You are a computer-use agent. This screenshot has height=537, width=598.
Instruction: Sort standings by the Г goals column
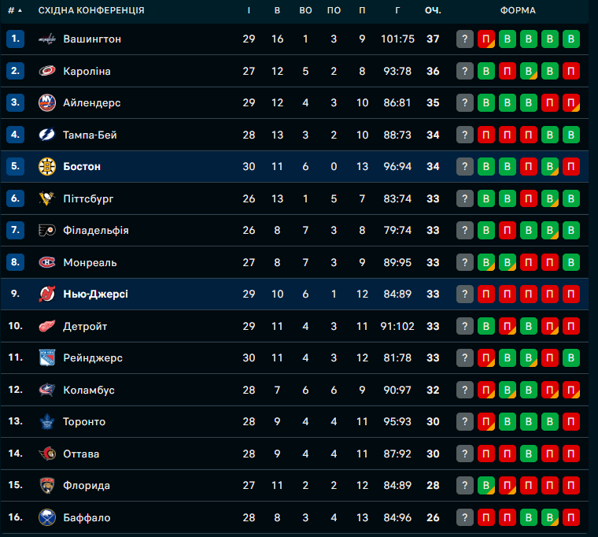tap(397, 10)
